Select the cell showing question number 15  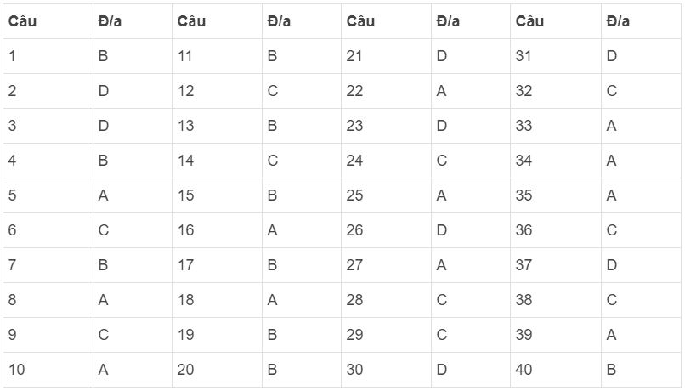(x=186, y=195)
